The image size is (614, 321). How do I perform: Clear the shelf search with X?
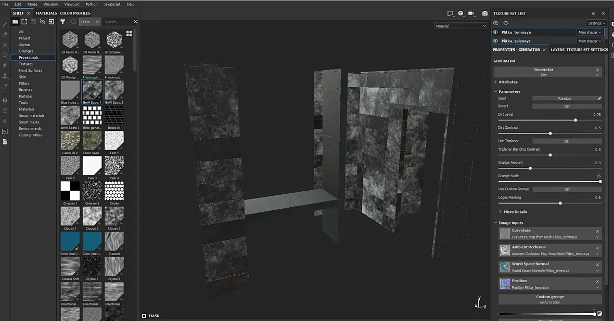(x=135, y=22)
